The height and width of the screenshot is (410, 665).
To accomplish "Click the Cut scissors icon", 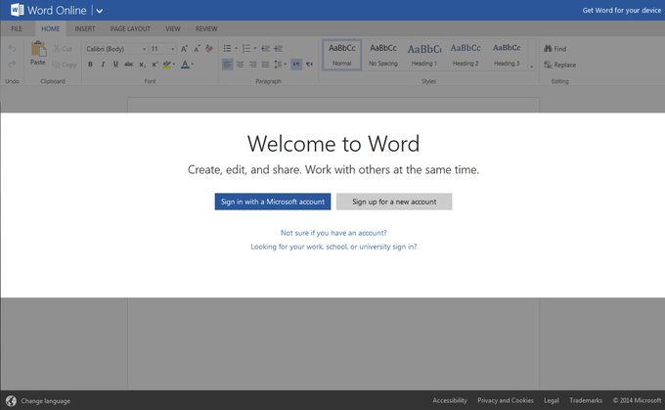I will point(57,49).
